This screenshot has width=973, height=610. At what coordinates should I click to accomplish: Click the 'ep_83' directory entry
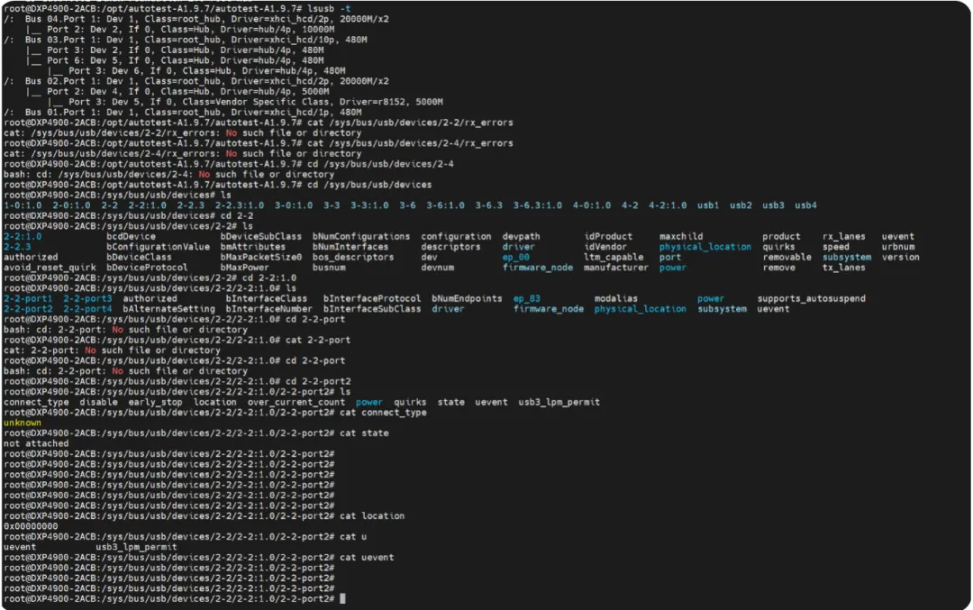coord(526,298)
